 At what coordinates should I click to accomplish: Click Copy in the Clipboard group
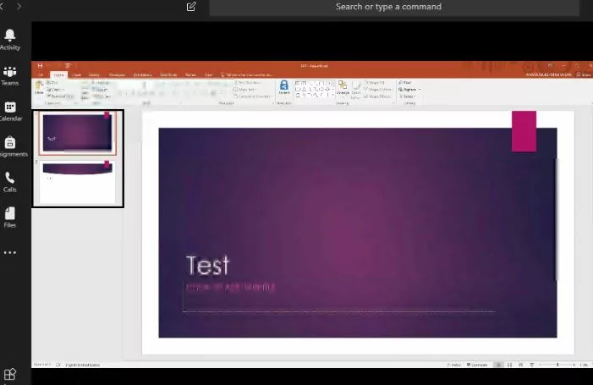coord(55,90)
